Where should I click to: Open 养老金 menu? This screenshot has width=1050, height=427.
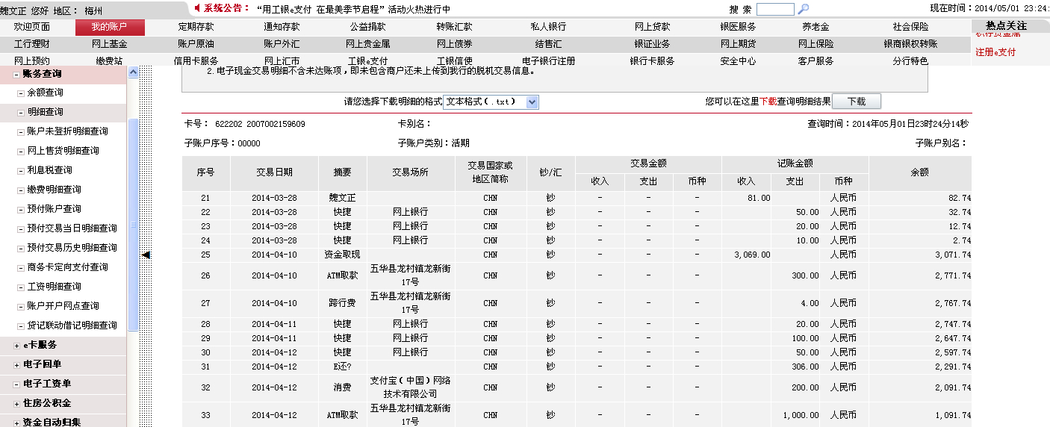816,27
